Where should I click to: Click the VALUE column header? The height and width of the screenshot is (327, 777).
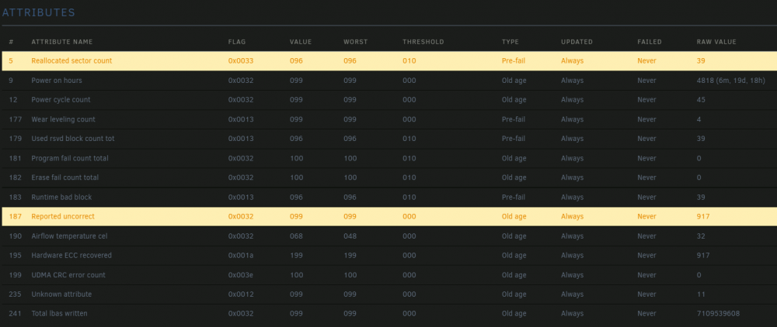301,42
